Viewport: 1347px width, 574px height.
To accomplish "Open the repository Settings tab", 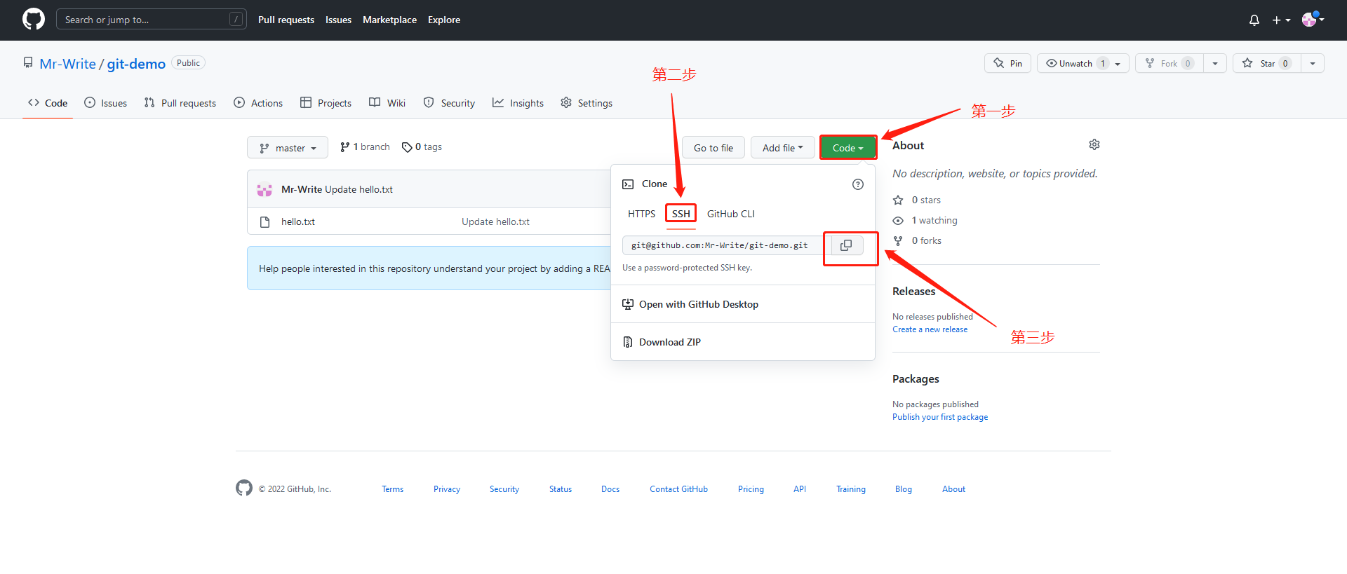I will click(587, 103).
